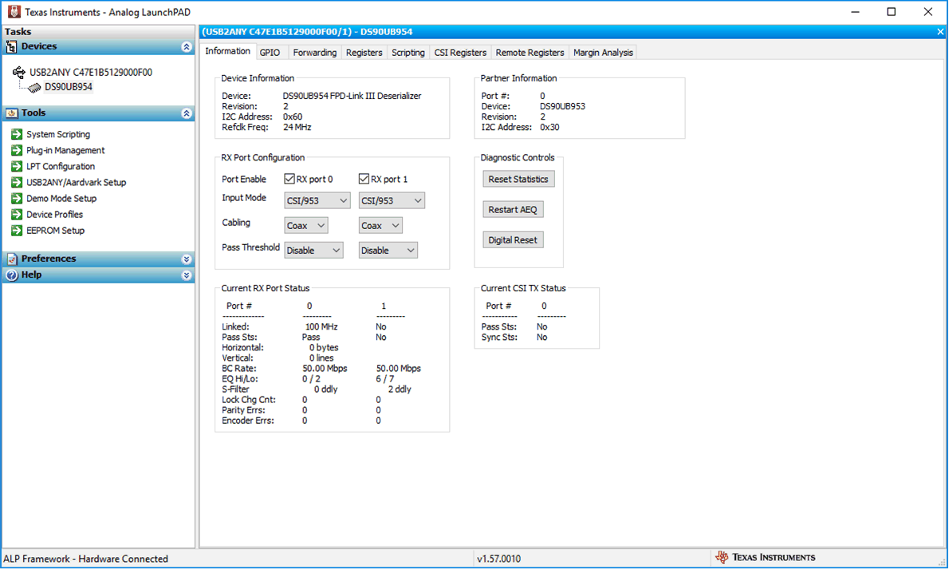Viewport: 949px width, 569px height.
Task: Start Demo Mode Setup
Action: 64,198
